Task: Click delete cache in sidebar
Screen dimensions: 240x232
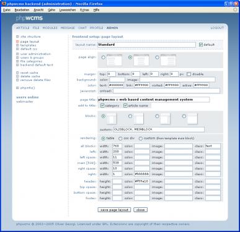Action: 30,76
